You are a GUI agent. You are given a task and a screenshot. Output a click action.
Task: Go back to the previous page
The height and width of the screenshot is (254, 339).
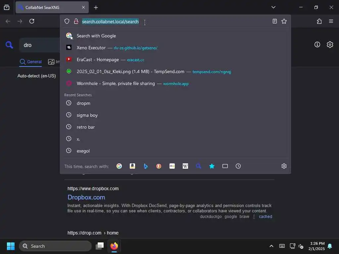tap(8, 21)
